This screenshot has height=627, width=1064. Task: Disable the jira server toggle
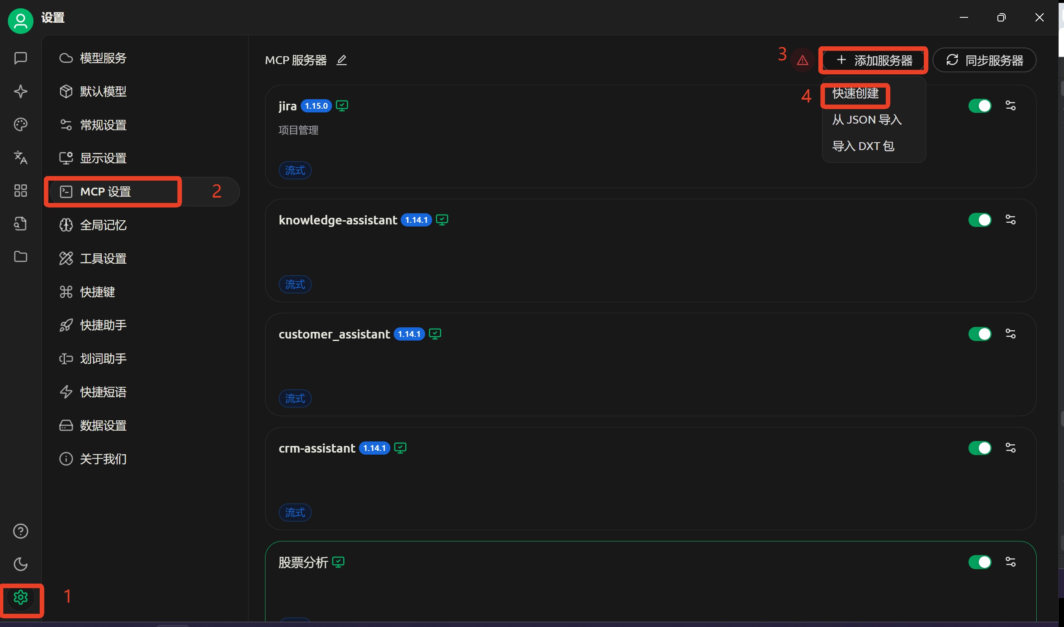coord(980,106)
